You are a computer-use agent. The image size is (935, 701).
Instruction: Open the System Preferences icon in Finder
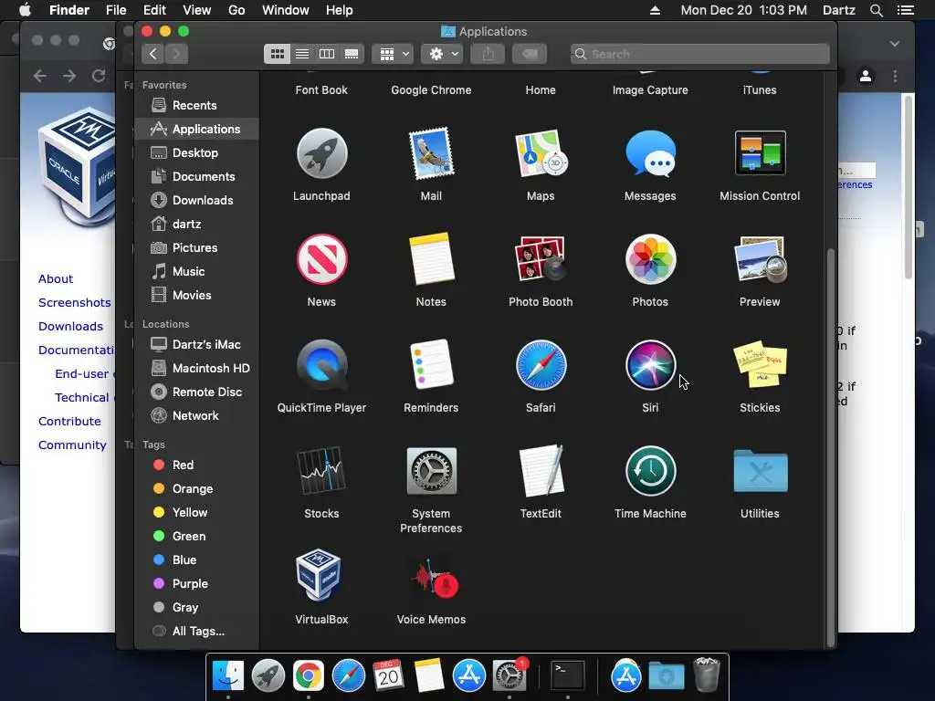tap(431, 471)
